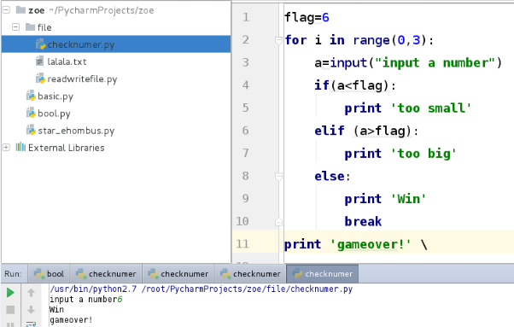Open lalala.txt in the project tree

(67, 61)
